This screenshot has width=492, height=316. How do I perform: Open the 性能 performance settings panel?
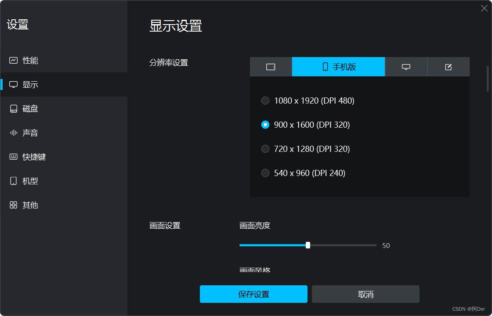(x=26, y=60)
